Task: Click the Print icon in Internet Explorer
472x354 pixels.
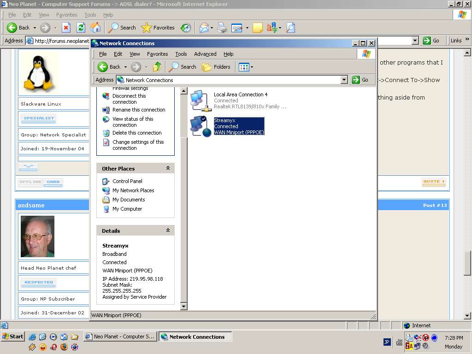Action: (x=222, y=28)
